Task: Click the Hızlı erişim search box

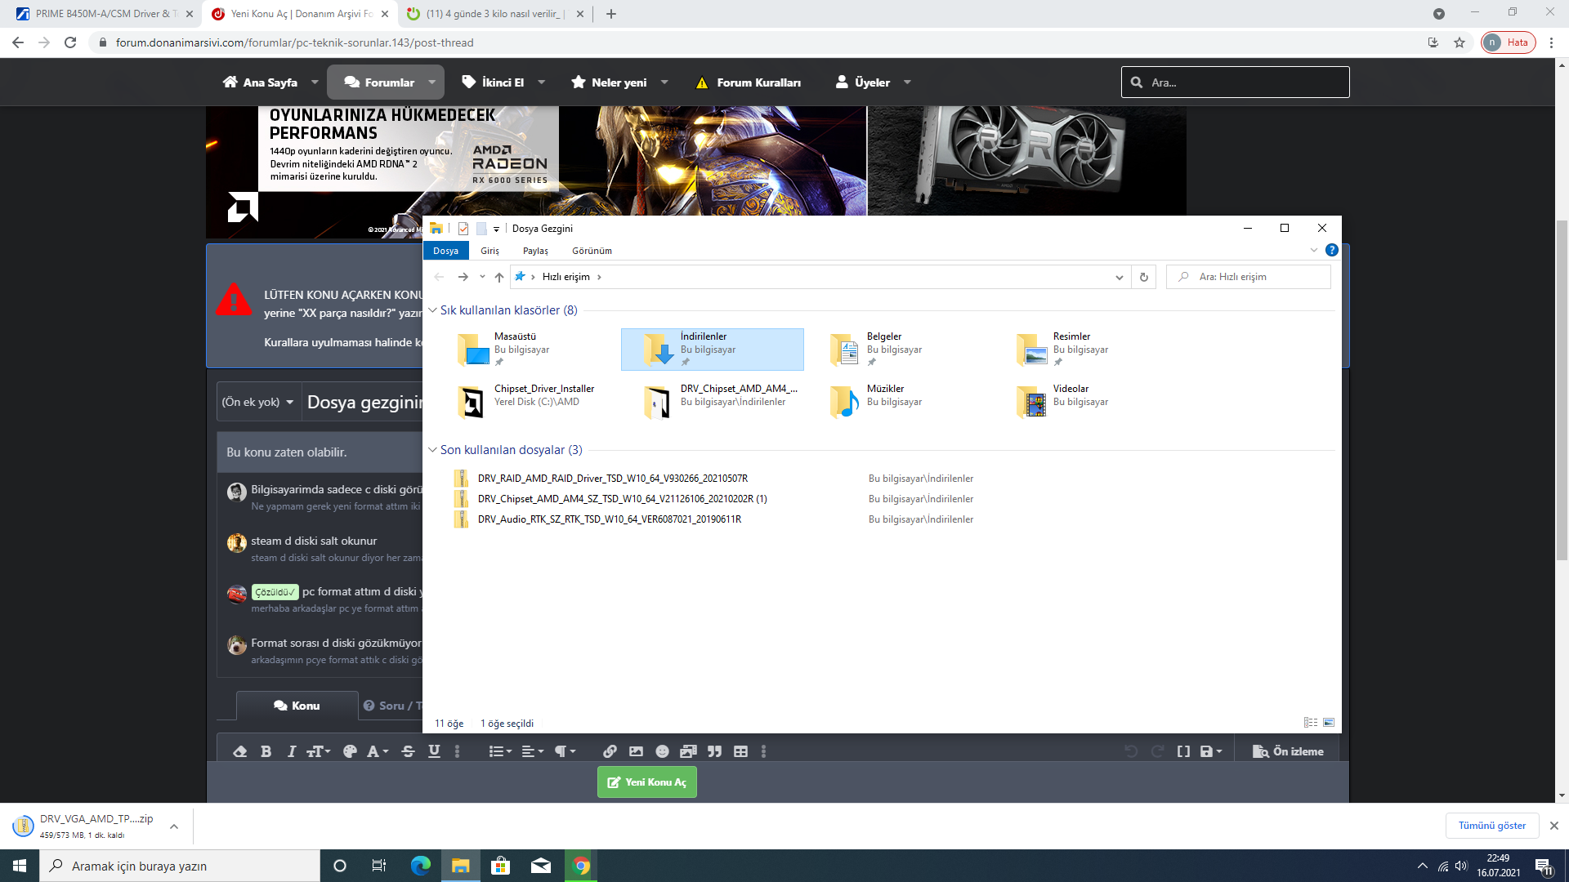Action: pos(1248,277)
